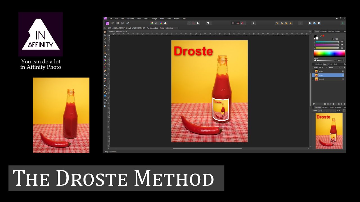Toggle the layer lock icon in Layers panel

(x=344, y=67)
